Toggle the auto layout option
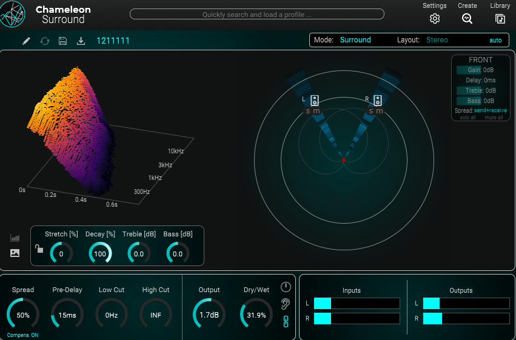 495,41
